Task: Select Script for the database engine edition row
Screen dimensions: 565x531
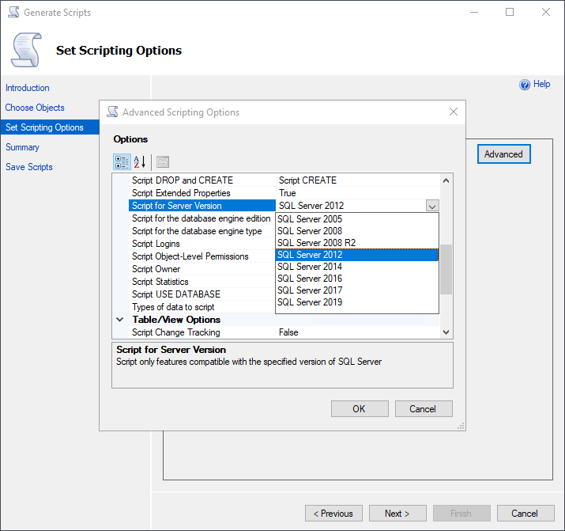Action: [x=202, y=218]
